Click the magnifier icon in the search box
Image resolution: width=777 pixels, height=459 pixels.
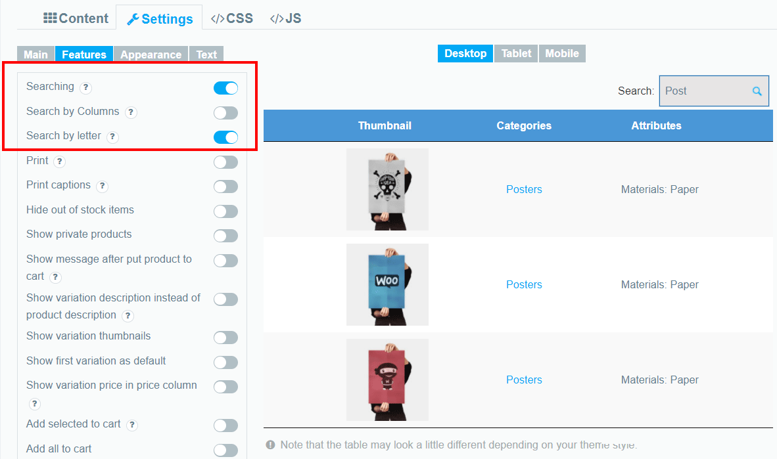757,91
